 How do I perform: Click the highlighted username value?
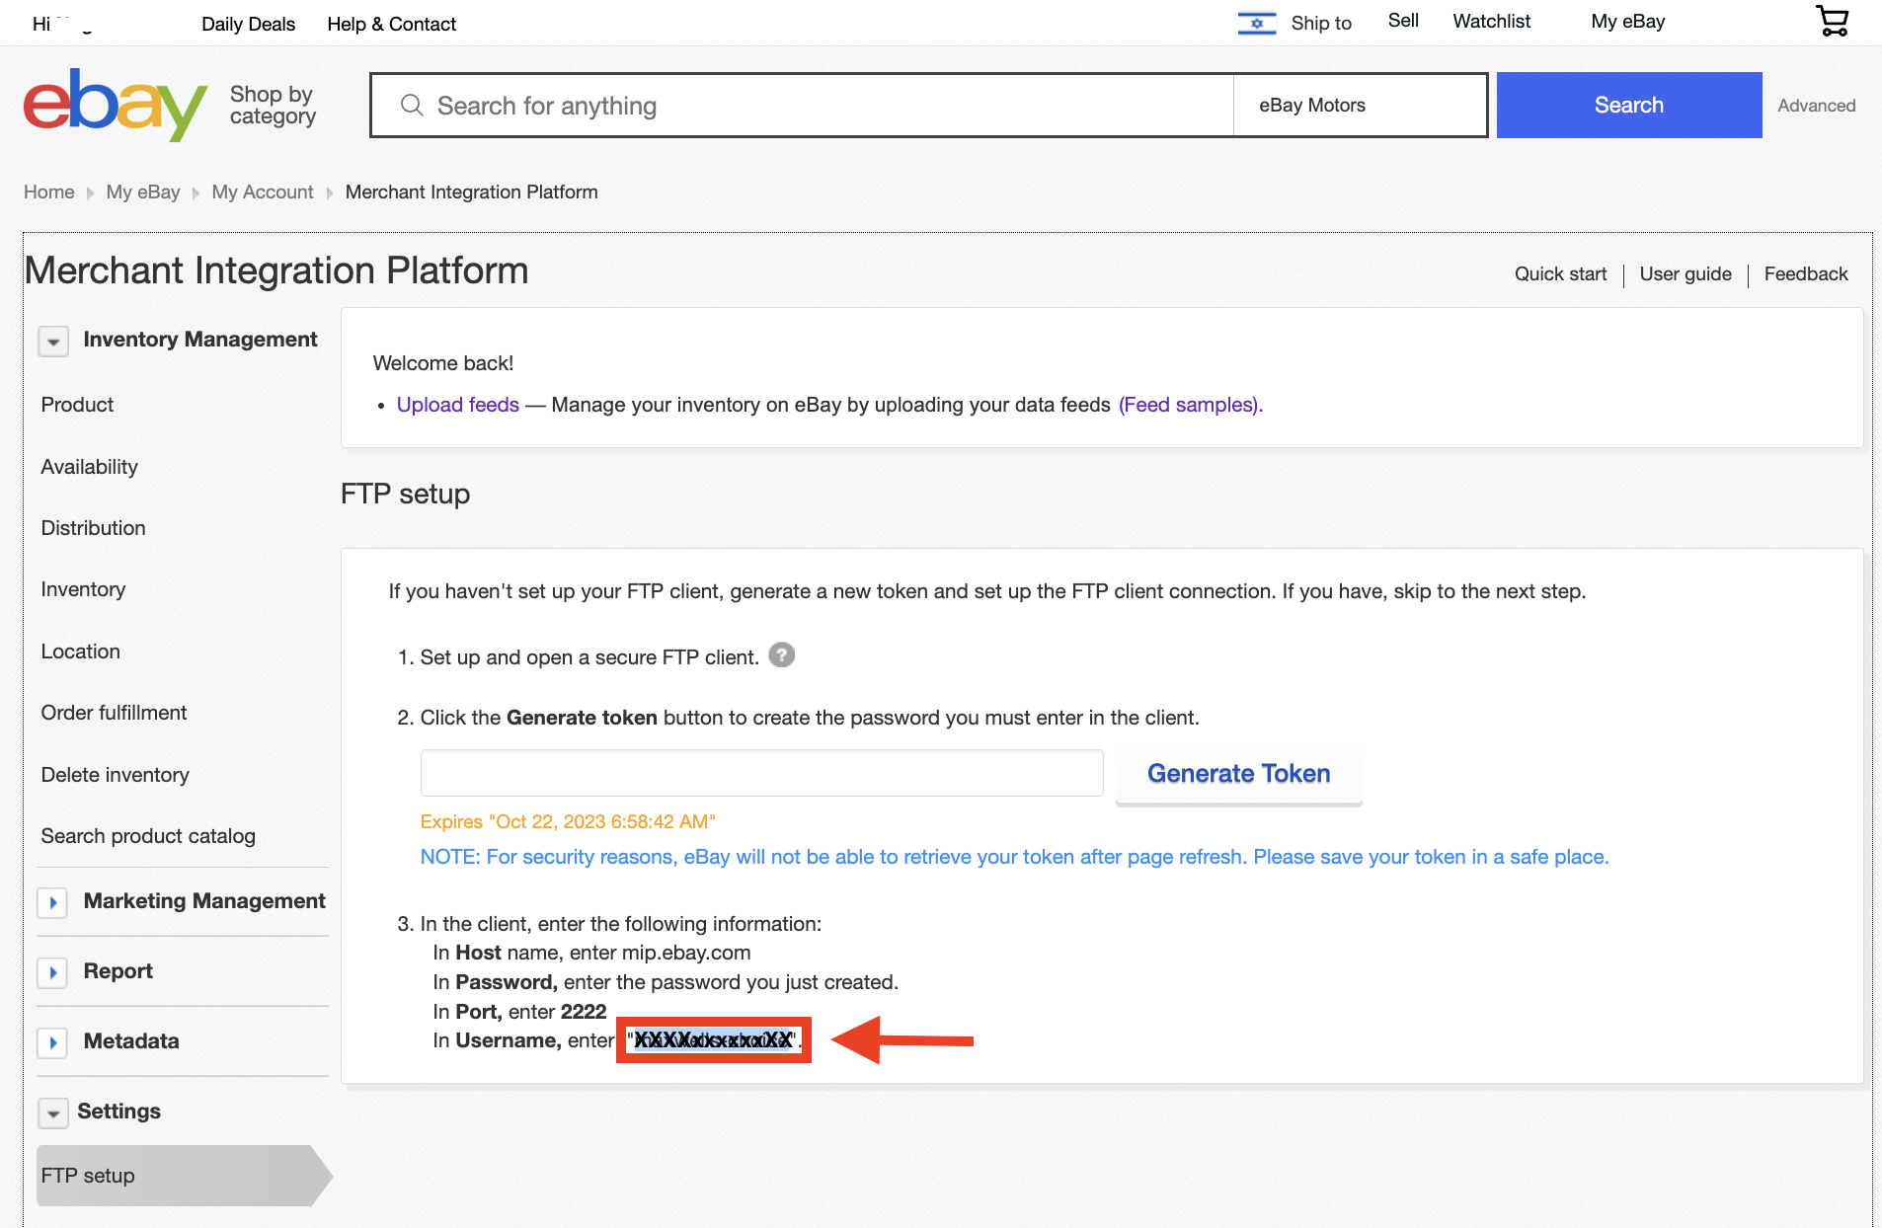[713, 1040]
